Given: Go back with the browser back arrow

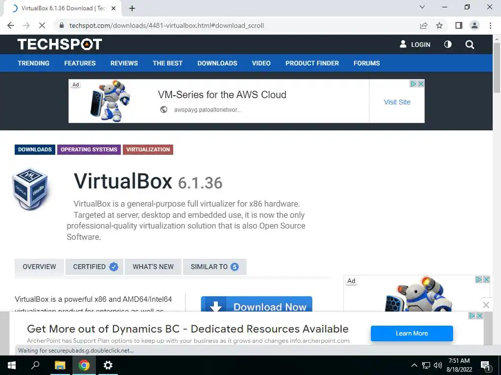Looking at the screenshot, I should click(x=11, y=25).
